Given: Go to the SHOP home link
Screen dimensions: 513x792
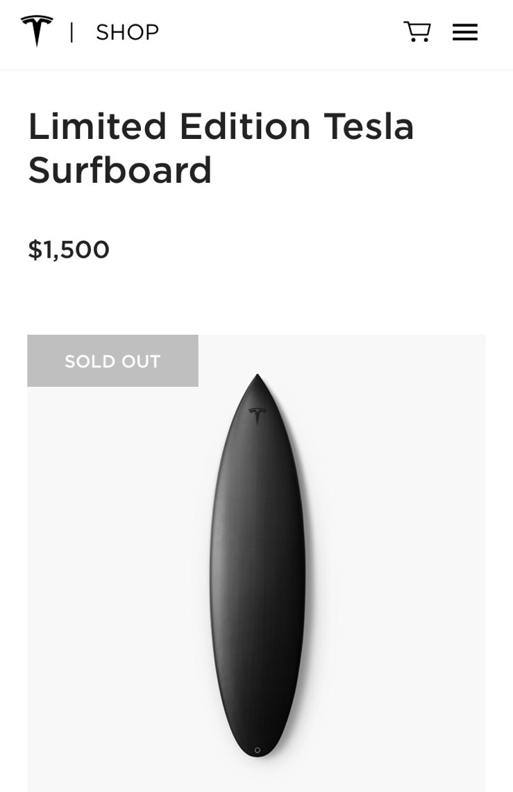Looking at the screenshot, I should (127, 33).
